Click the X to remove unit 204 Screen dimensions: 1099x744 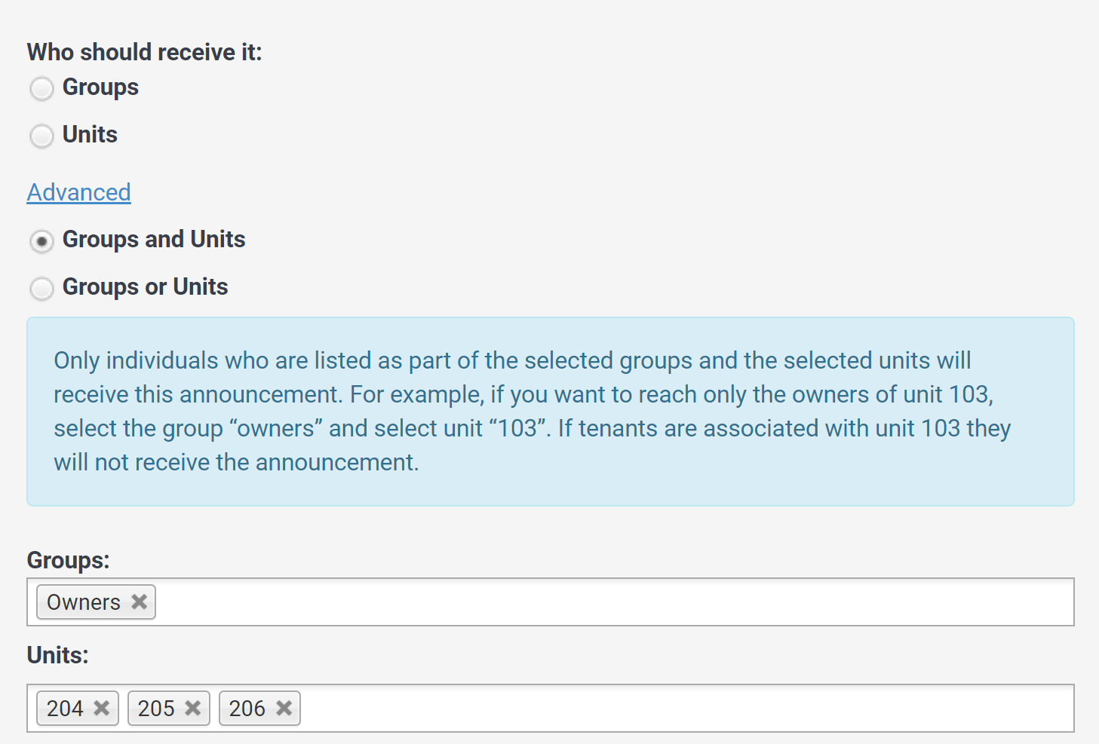point(100,708)
